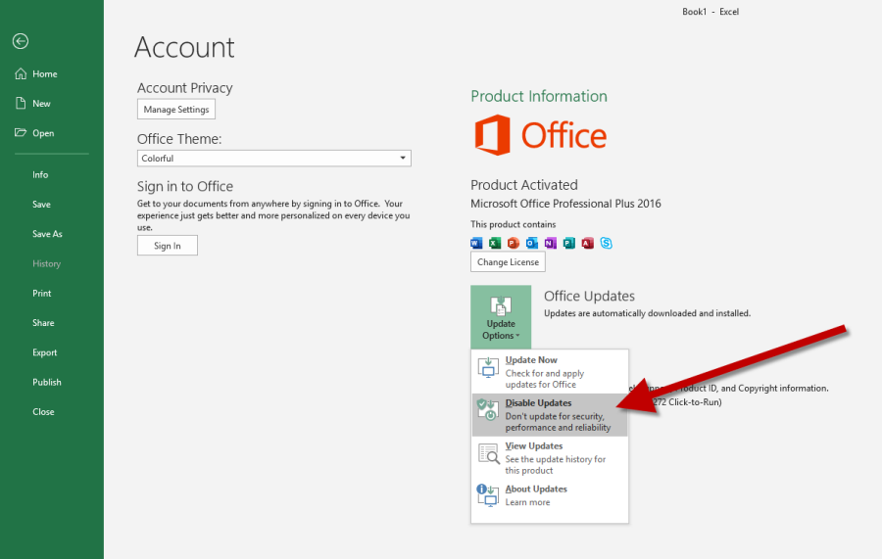Click the Change License button
The height and width of the screenshot is (559, 882).
tap(508, 261)
